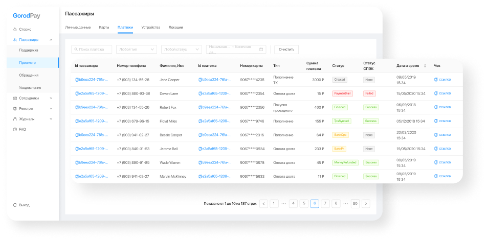
Task: Click the Реестры icon in sidebar
Action: click(x=15, y=109)
